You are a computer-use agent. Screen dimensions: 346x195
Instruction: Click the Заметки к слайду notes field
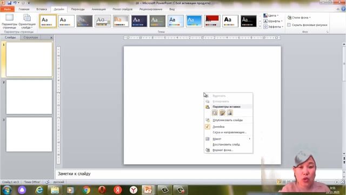pyautogui.click(x=158, y=174)
